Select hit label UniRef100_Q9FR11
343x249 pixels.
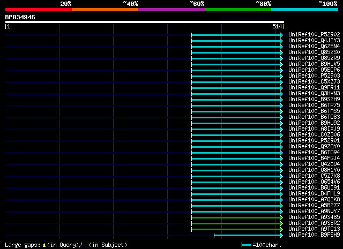click(314, 88)
